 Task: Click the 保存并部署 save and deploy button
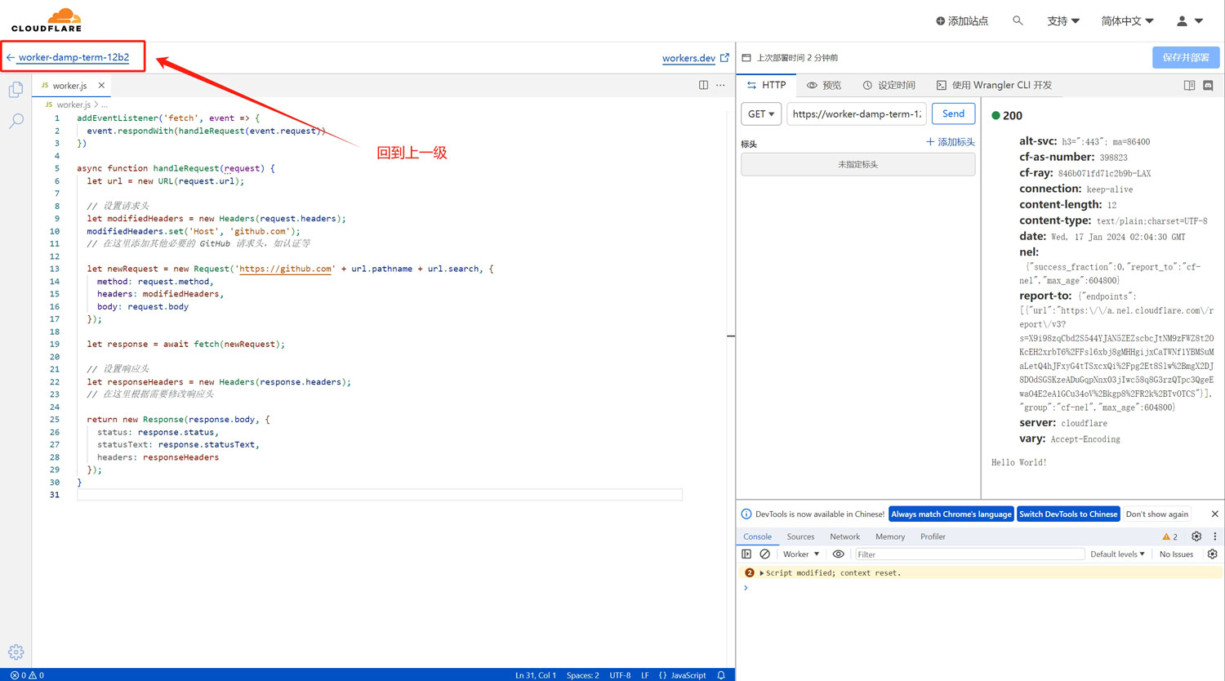click(1186, 57)
